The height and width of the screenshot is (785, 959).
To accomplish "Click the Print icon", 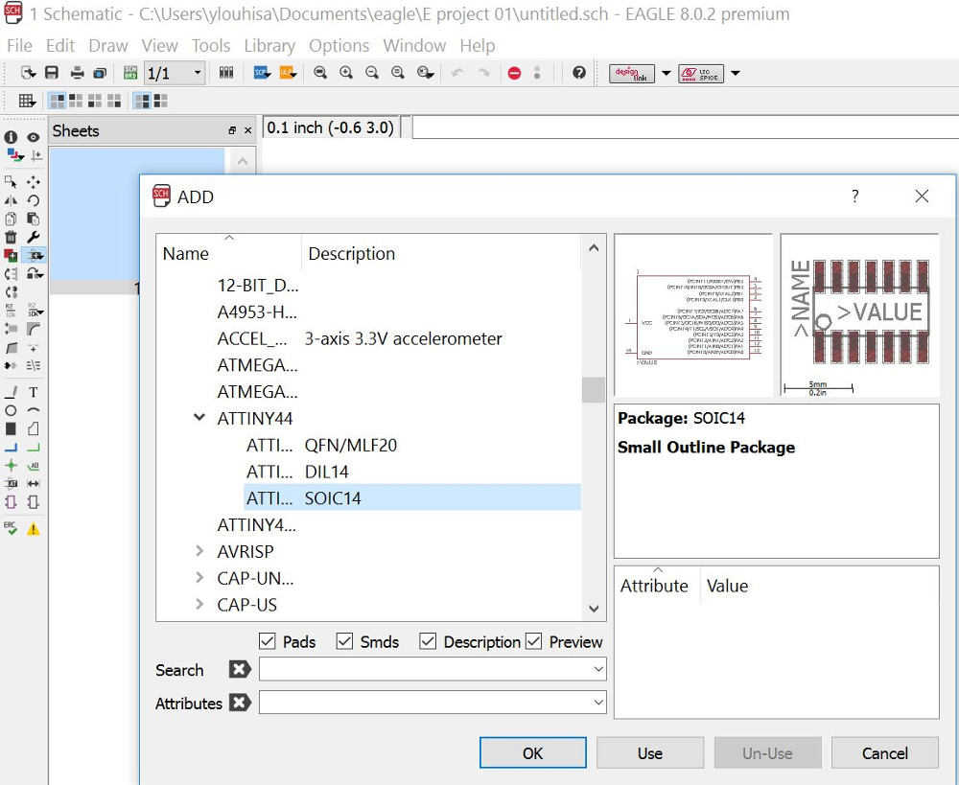I will point(77,73).
